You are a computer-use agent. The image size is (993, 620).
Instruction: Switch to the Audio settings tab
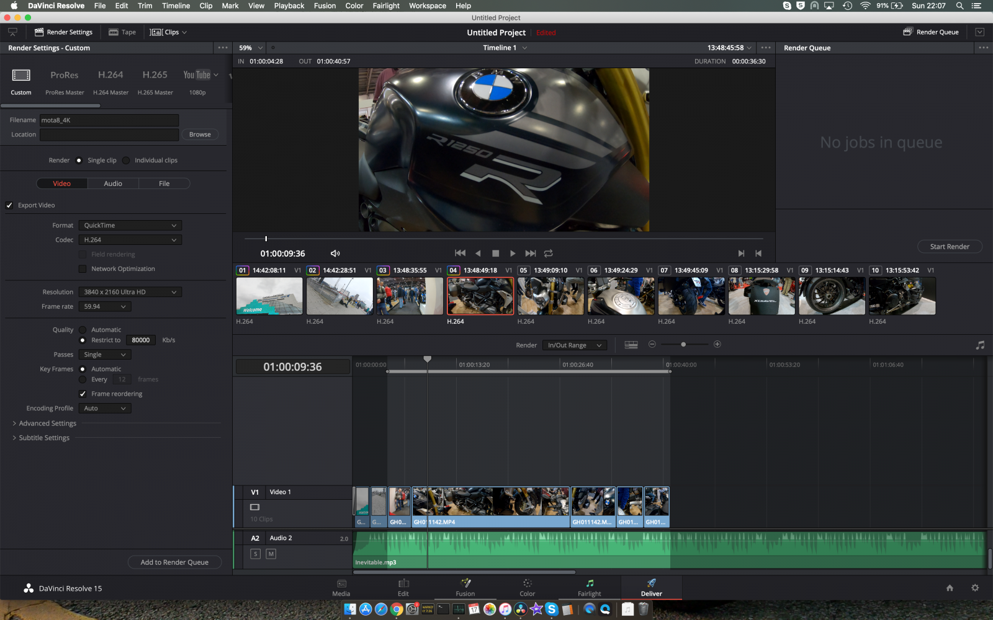click(x=113, y=184)
